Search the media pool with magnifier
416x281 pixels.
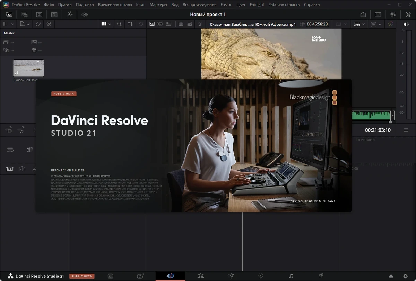click(x=119, y=24)
